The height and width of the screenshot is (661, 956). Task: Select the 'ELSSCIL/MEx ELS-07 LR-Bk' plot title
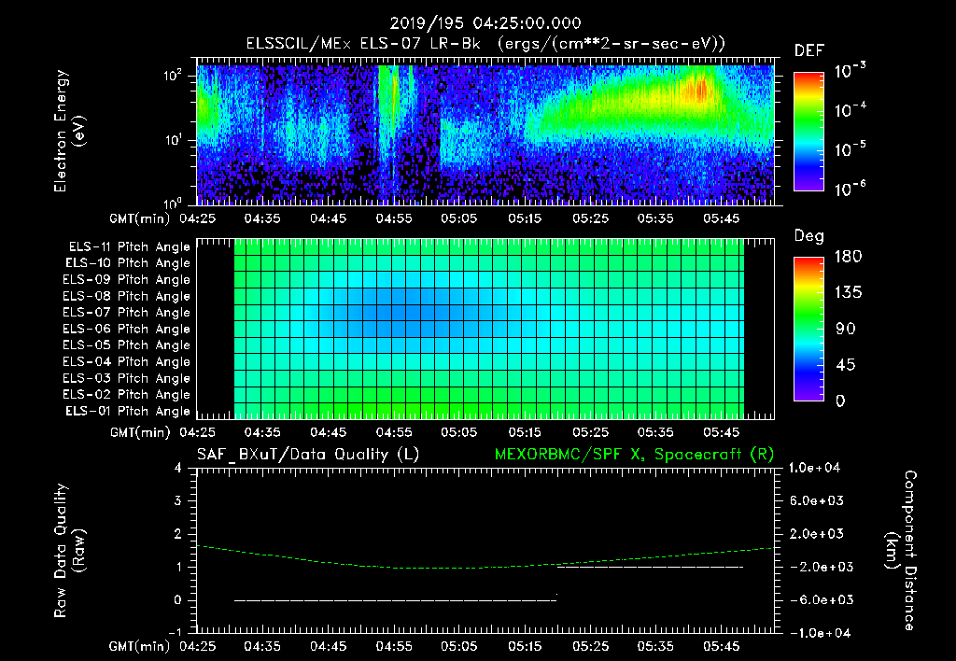coord(363,44)
